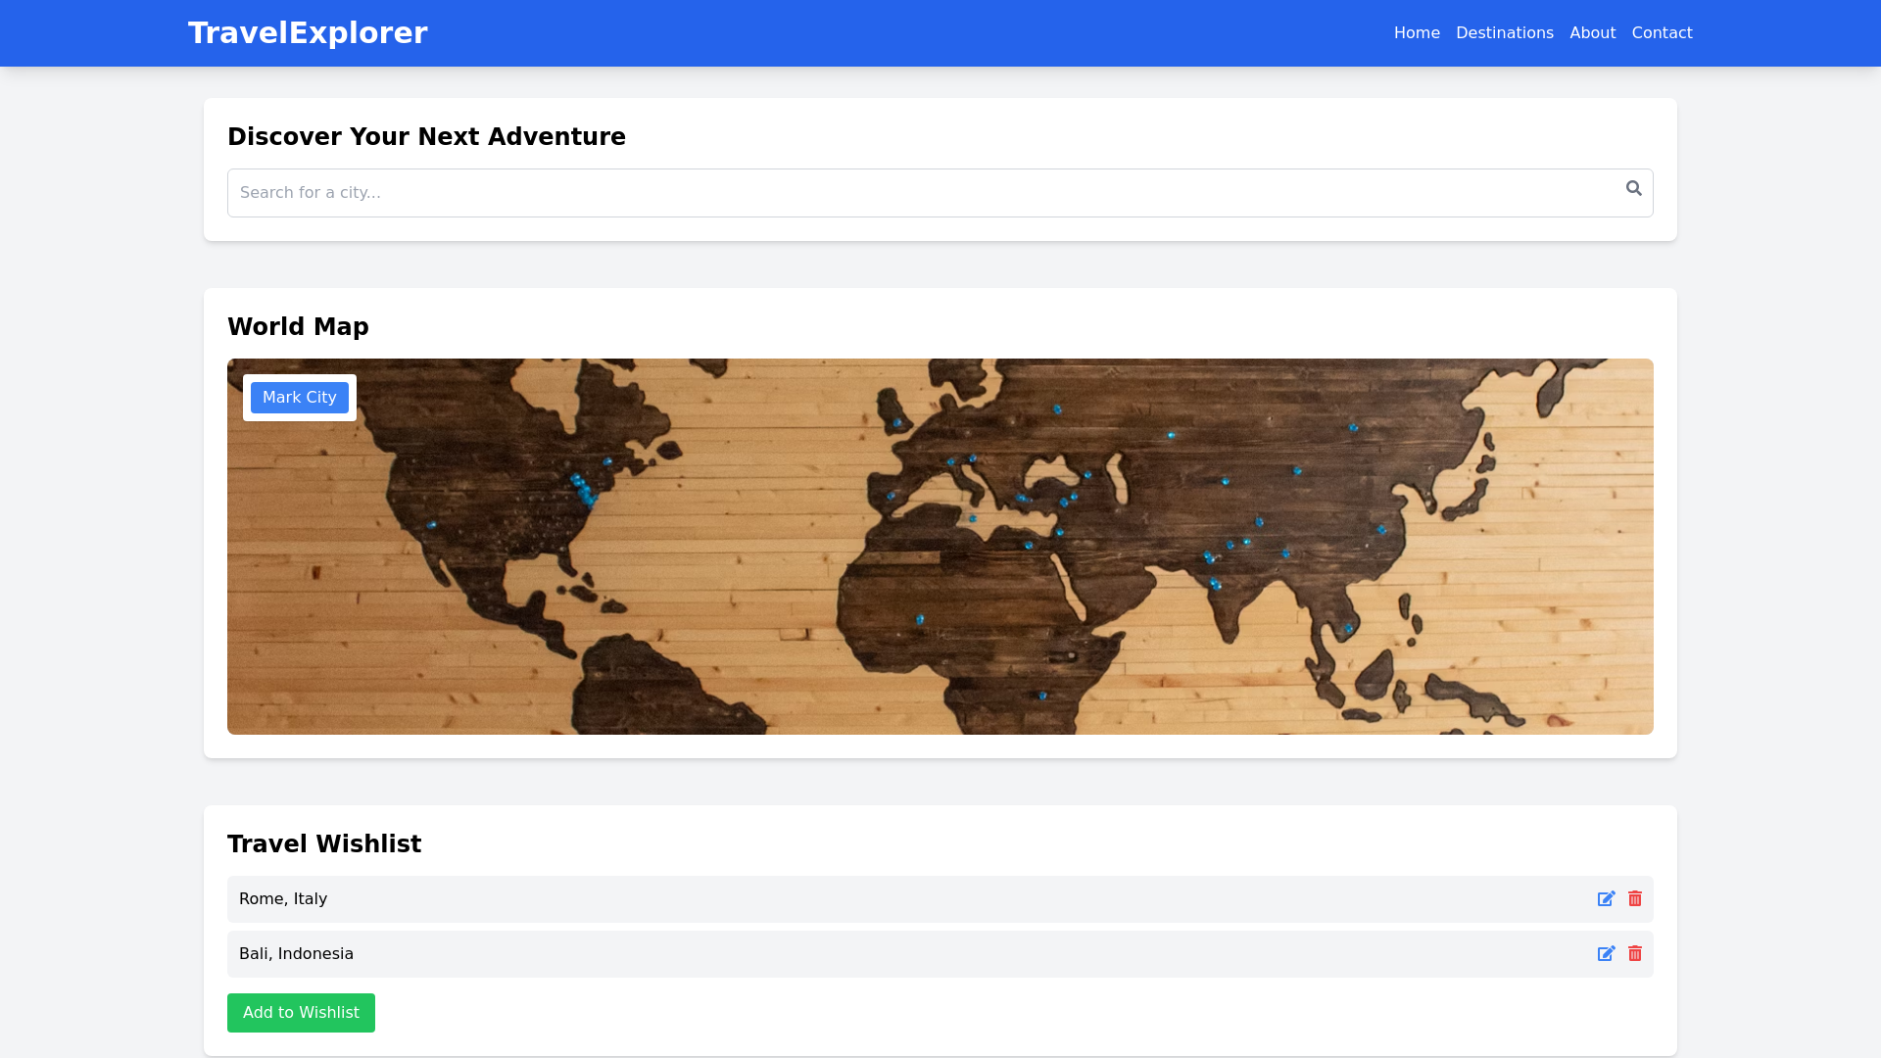Navigate to the About page
Image resolution: width=1881 pixels, height=1058 pixels.
[1592, 33]
